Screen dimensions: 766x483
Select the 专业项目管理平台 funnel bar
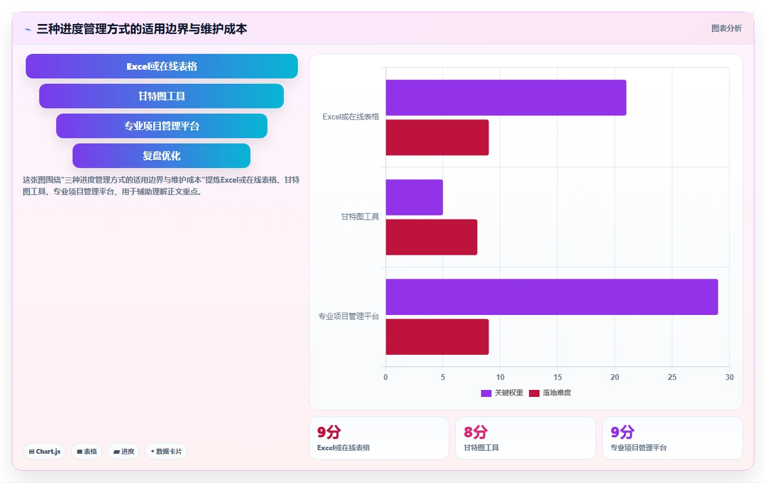(162, 126)
